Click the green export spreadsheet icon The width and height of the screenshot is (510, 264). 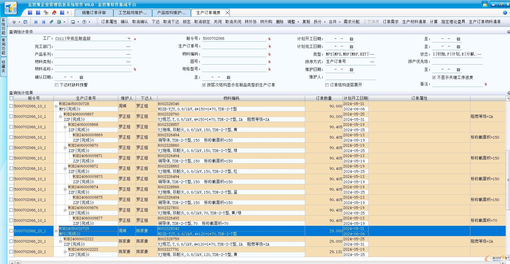(59, 22)
